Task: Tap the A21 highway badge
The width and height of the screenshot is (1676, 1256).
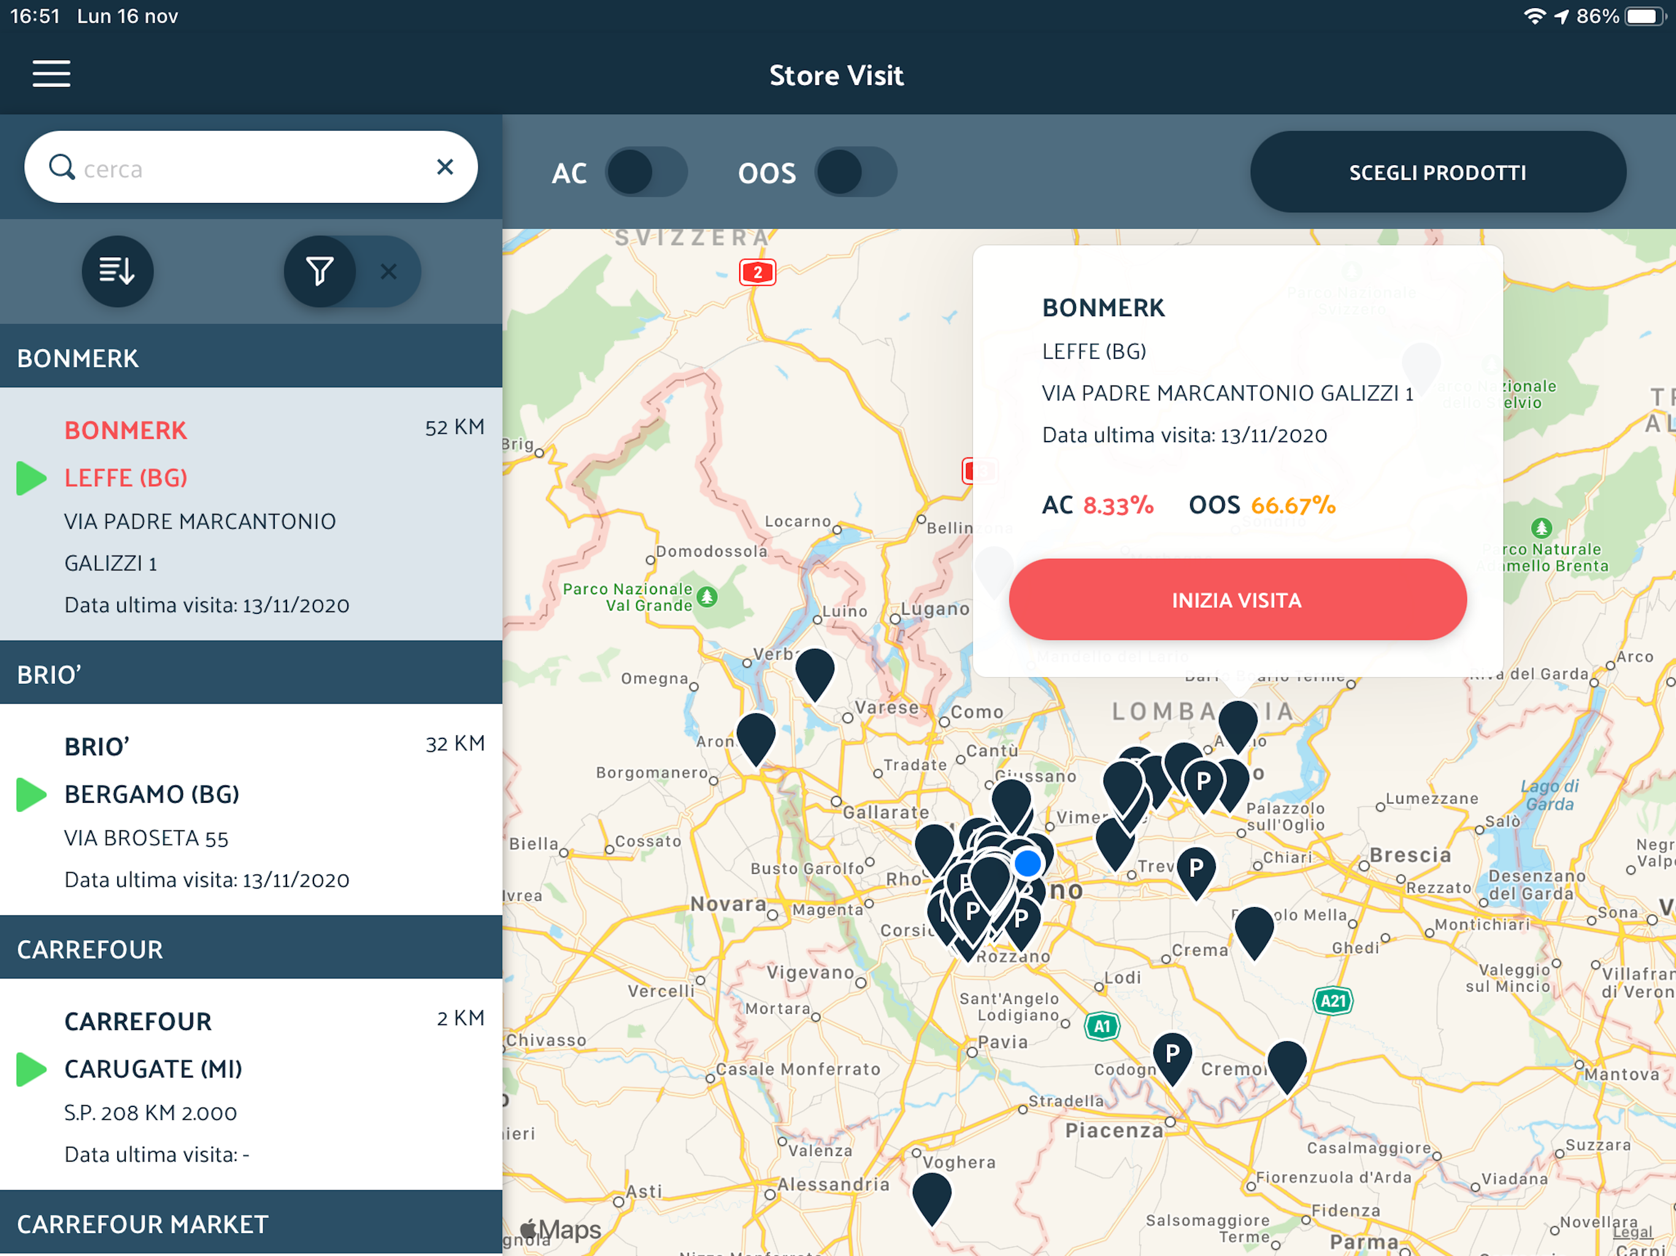Action: coord(1333,1001)
